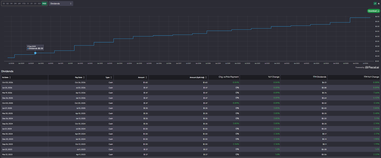The height and width of the screenshot is (158, 381).
Task: Select the YTD time range
Action: tap(24, 4)
